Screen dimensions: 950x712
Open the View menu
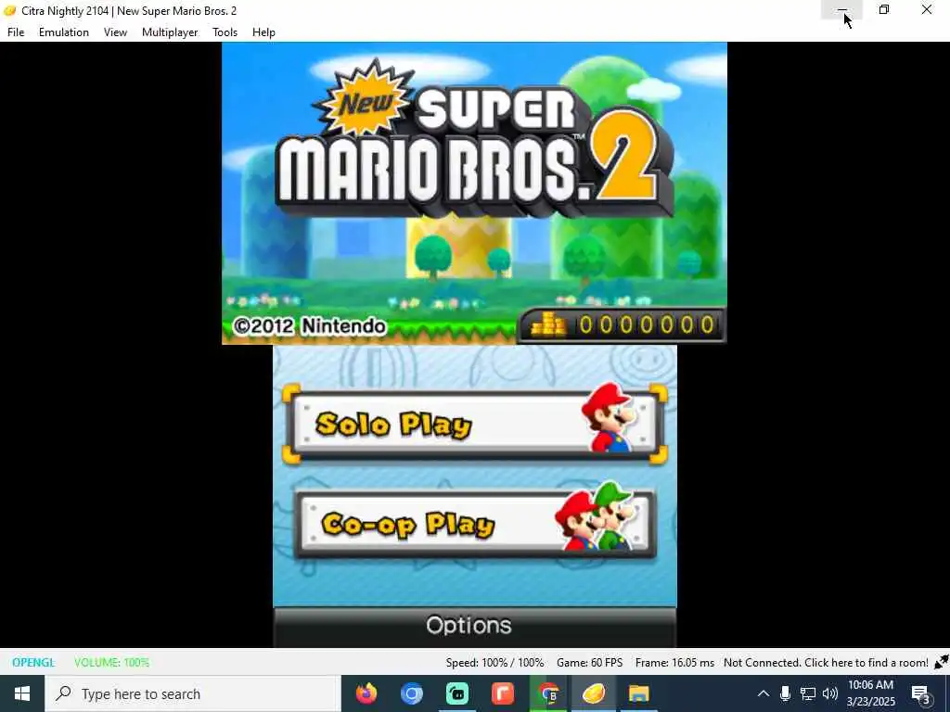click(x=115, y=32)
